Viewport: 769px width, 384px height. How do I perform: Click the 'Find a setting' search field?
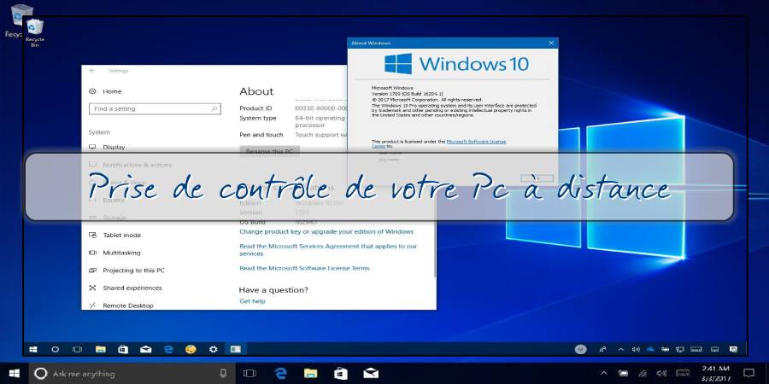tap(155, 108)
